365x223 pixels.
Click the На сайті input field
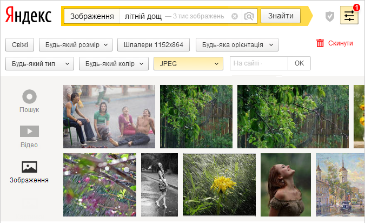[x=259, y=63]
